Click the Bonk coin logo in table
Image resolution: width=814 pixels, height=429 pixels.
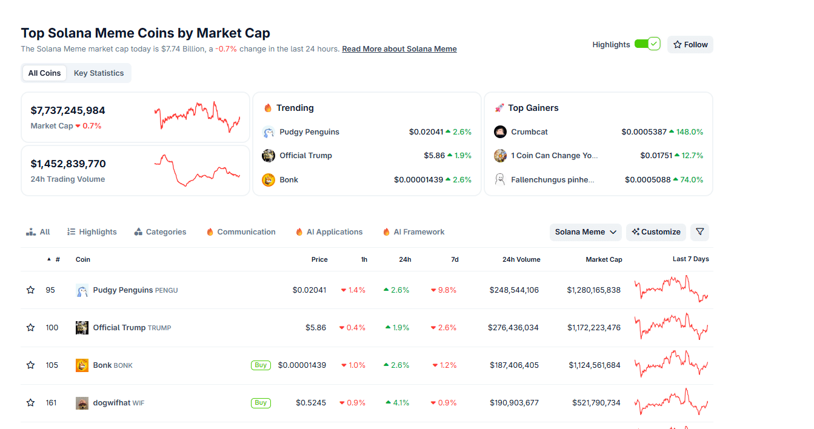point(82,365)
